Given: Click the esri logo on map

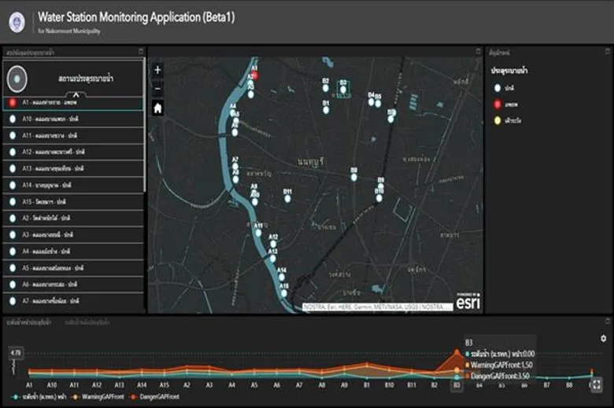Looking at the screenshot, I should 468,302.
